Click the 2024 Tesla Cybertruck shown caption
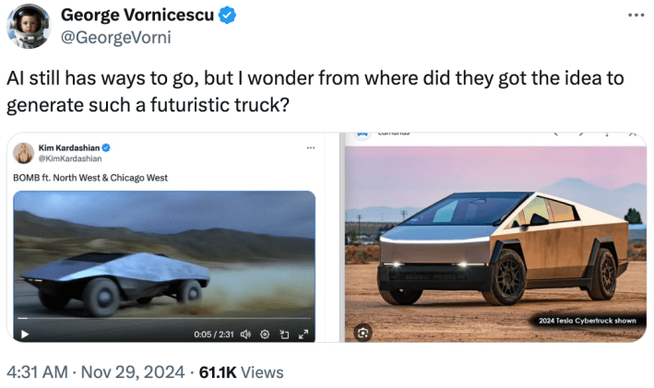 pyautogui.click(x=588, y=321)
